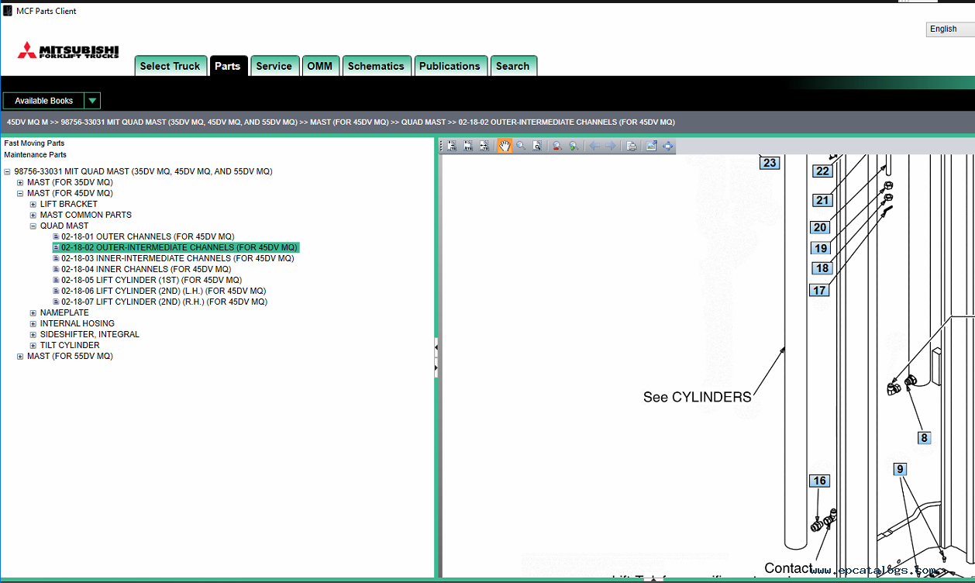Click callout number 8 in diagram
975x583 pixels.
(x=924, y=438)
